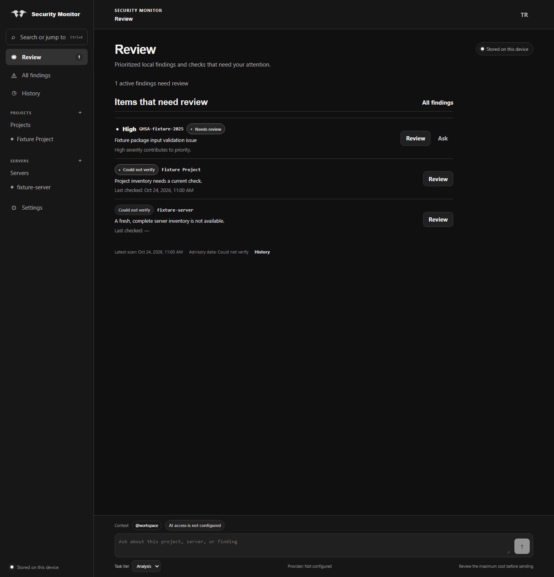This screenshot has height=577, width=554.
Task: Review the fixture-server inventory item
Action: (438, 220)
